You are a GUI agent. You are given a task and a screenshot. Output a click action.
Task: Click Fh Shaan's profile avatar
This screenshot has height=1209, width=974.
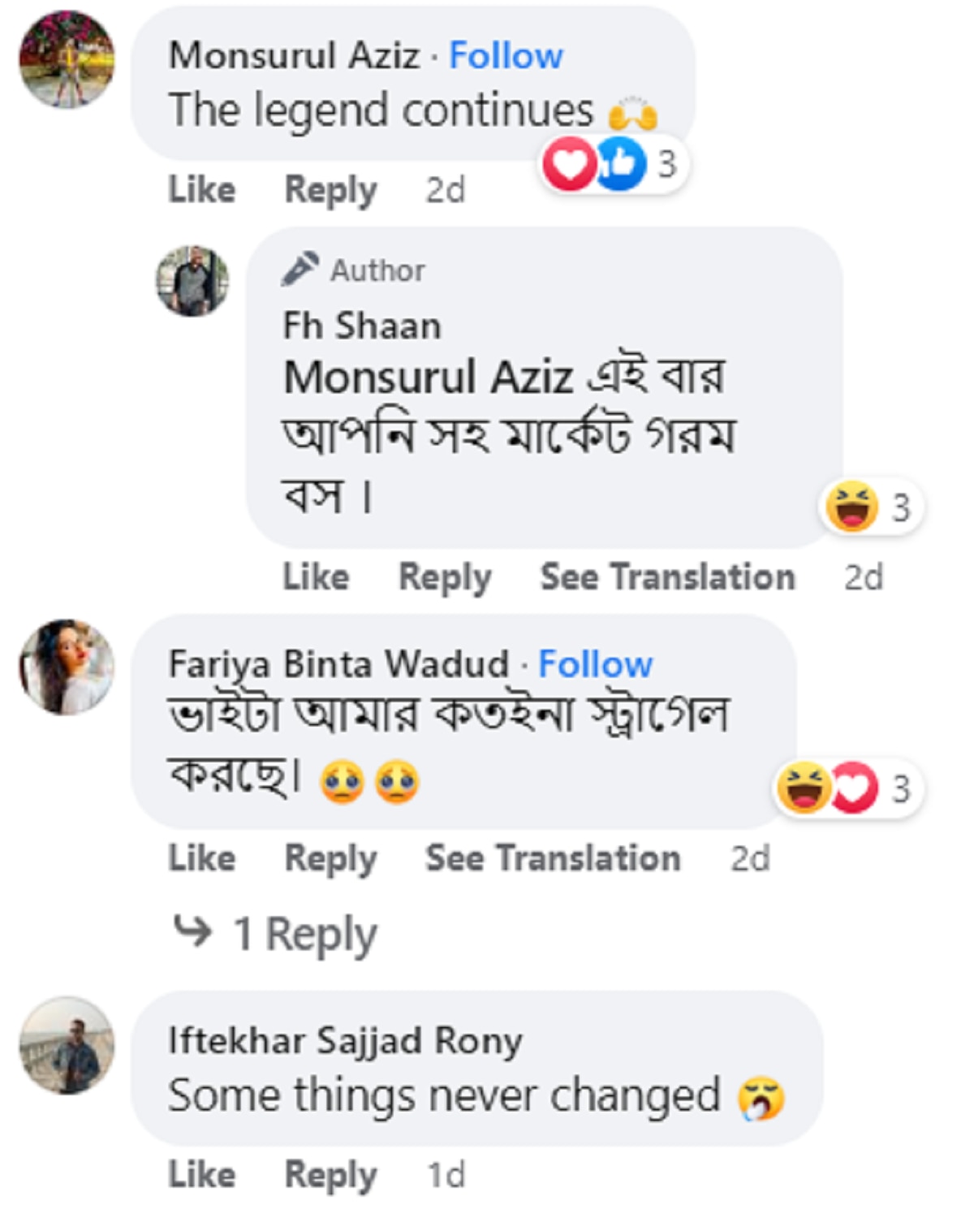(x=192, y=281)
